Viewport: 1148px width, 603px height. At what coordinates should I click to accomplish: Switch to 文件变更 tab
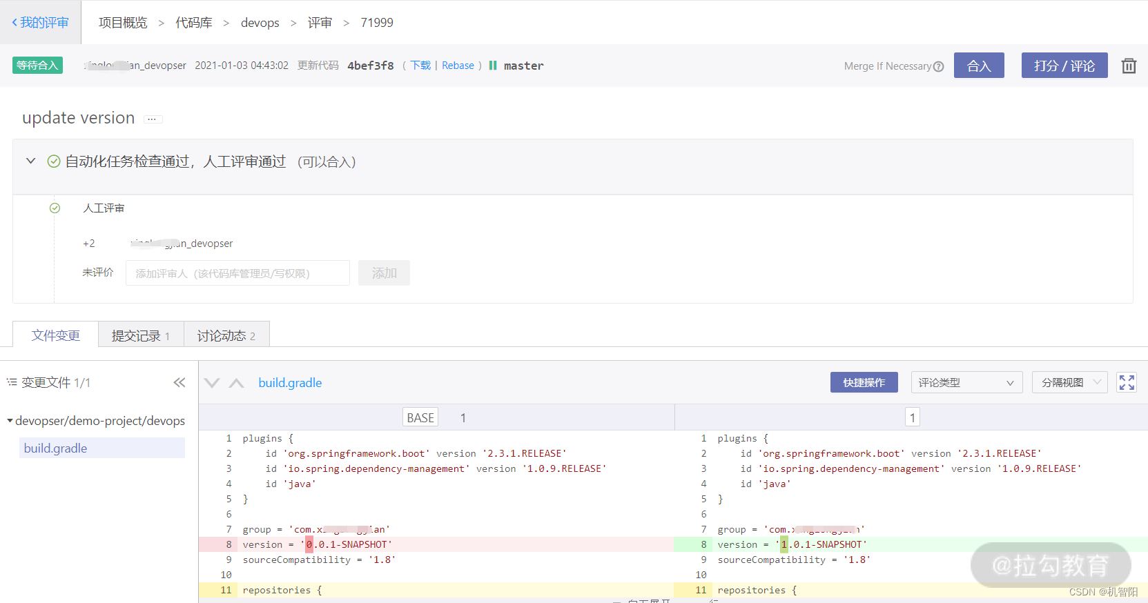(x=55, y=335)
